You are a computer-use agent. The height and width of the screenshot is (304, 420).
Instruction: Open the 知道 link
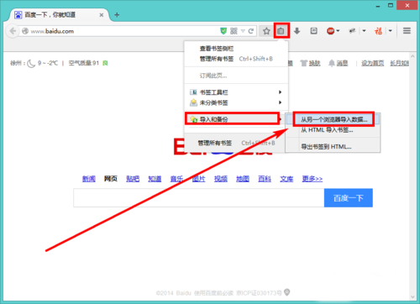click(x=155, y=179)
